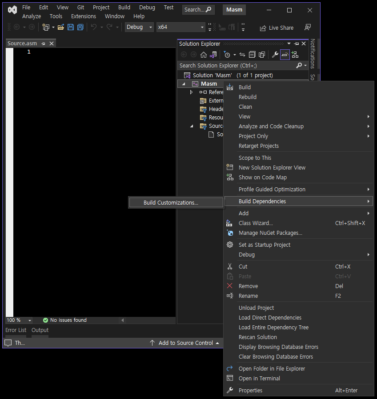Click the status bar notification icon
The width and height of the screenshot is (377, 399).
(8, 343)
